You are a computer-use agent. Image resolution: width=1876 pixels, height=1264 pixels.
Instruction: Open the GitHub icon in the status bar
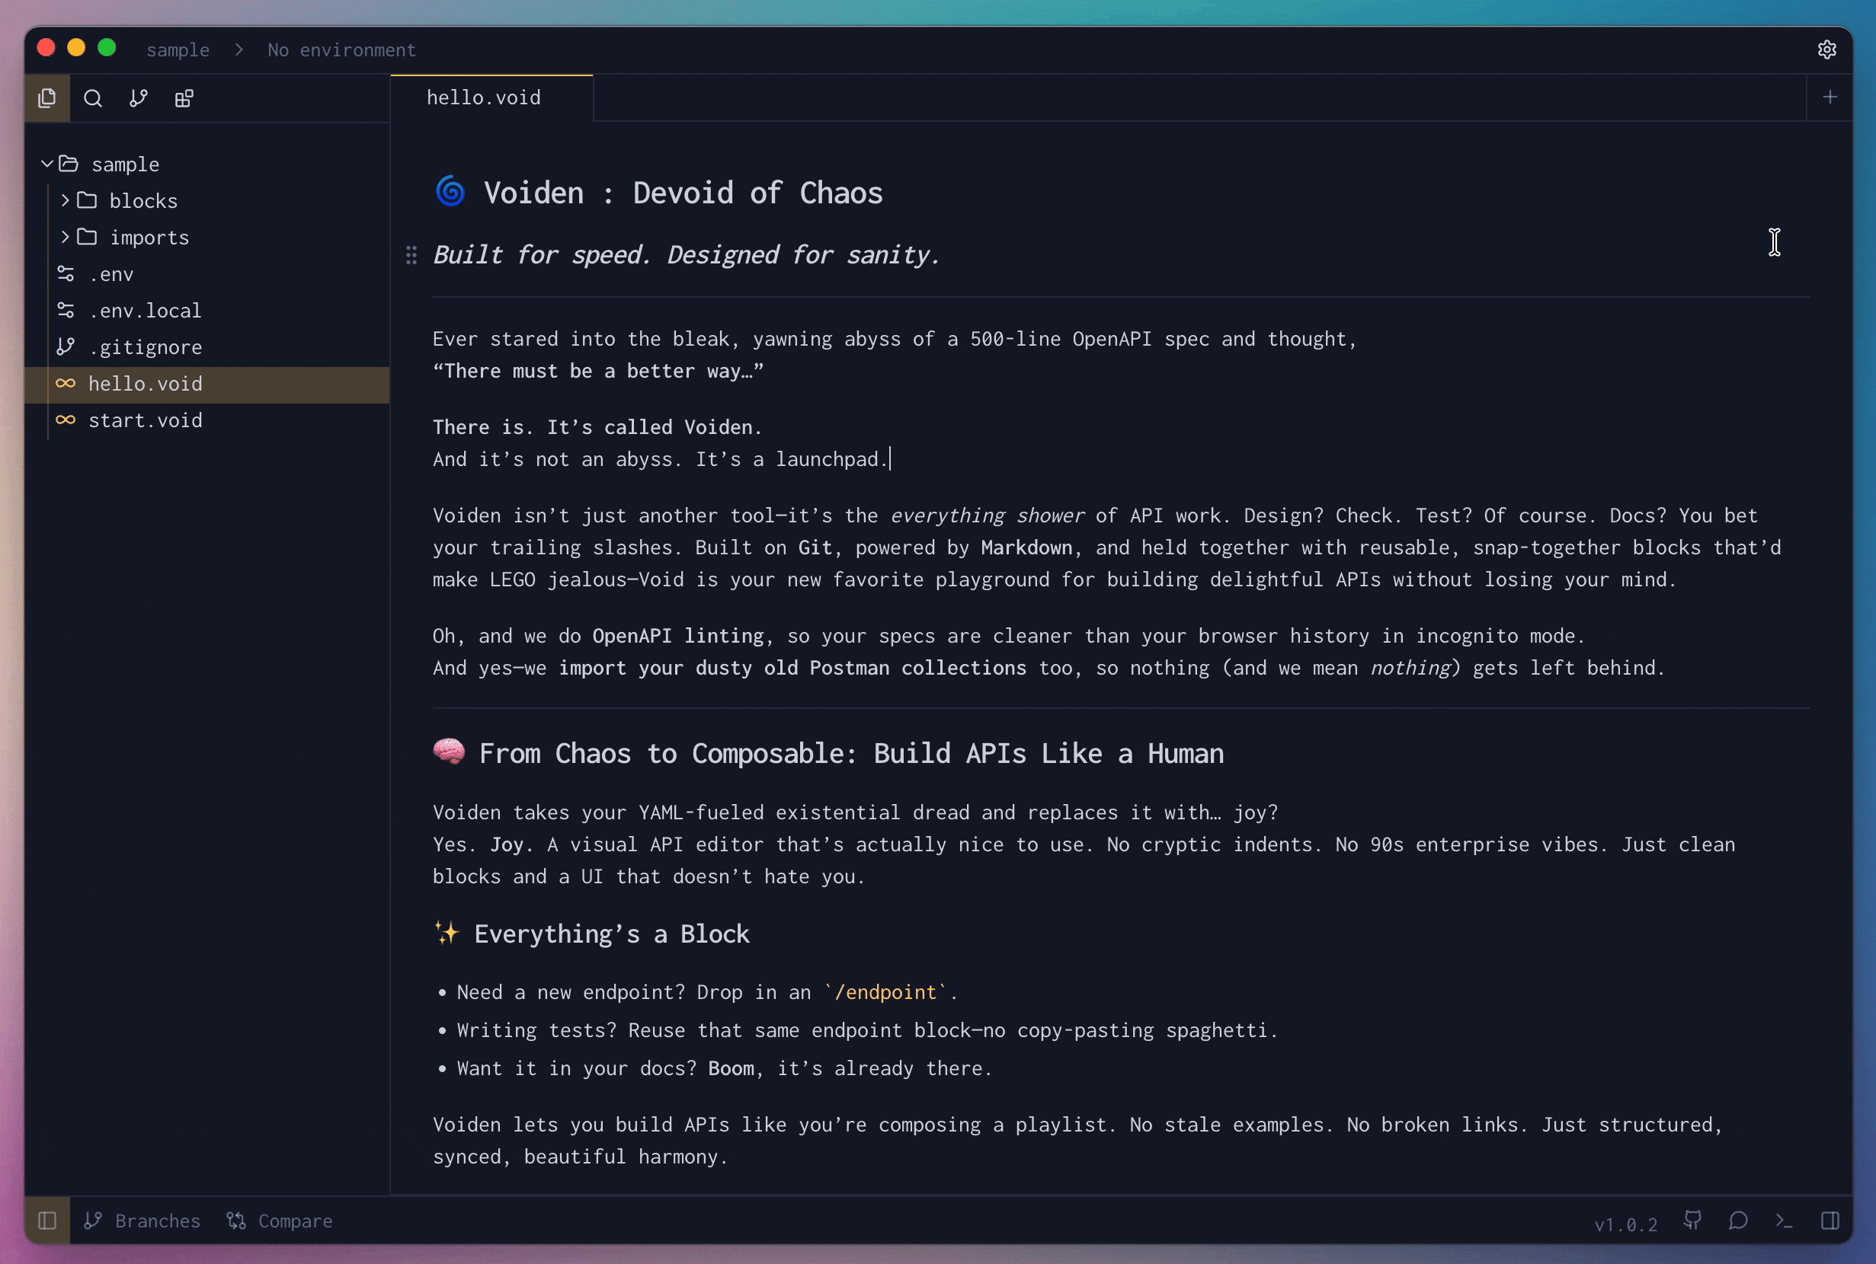(x=1692, y=1221)
